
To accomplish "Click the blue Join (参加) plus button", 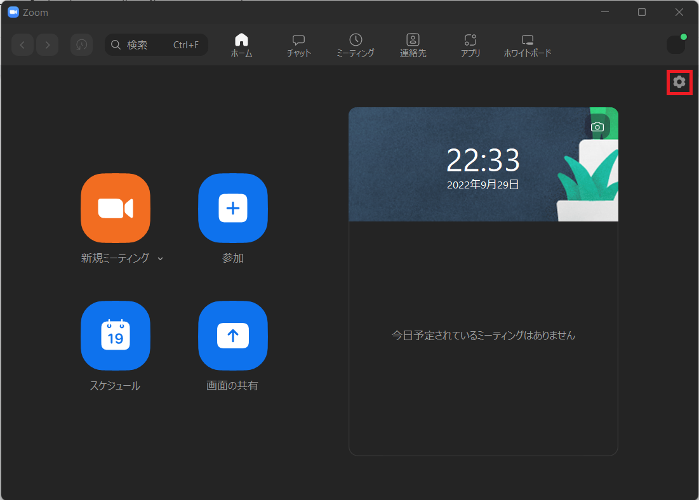I will click(233, 208).
